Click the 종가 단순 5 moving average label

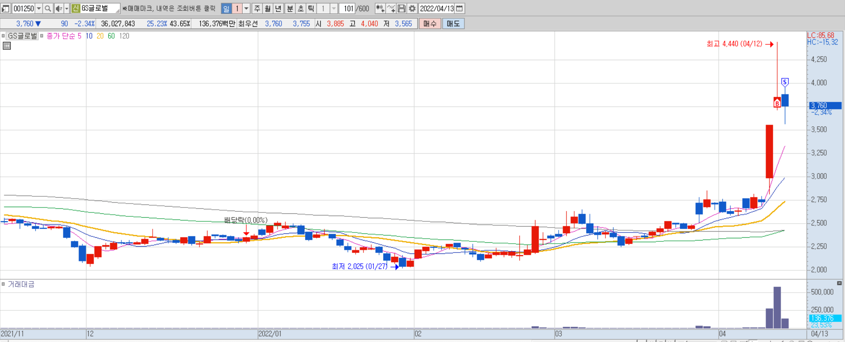[x=64, y=36]
